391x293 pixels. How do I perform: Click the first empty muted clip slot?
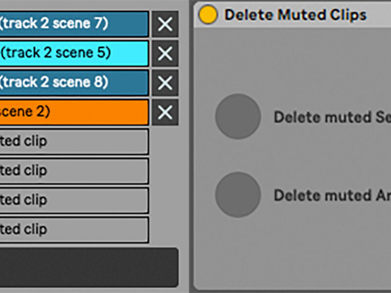(73, 142)
